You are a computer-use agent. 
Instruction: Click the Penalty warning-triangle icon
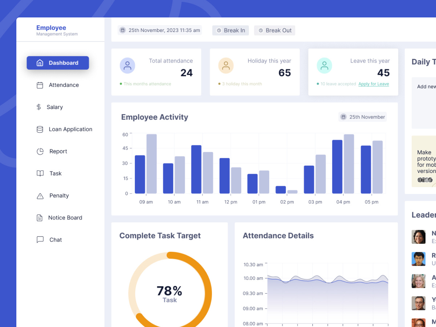(40, 195)
